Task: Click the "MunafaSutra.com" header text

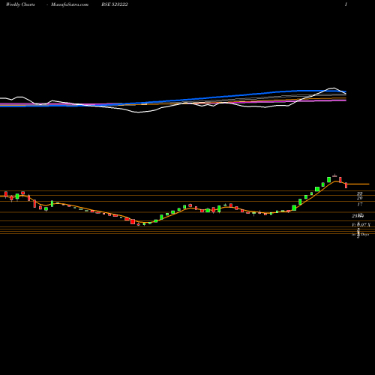Action: (70, 4)
